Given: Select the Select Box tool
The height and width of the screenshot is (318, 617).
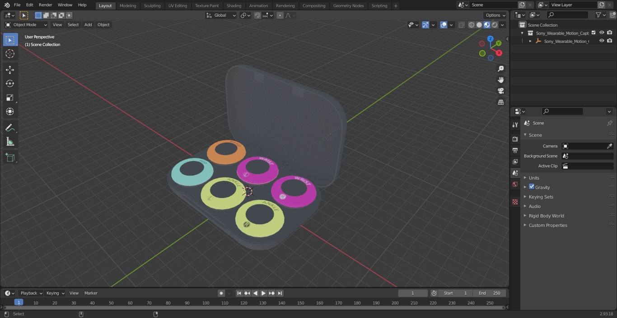Looking at the screenshot, I should point(10,40).
